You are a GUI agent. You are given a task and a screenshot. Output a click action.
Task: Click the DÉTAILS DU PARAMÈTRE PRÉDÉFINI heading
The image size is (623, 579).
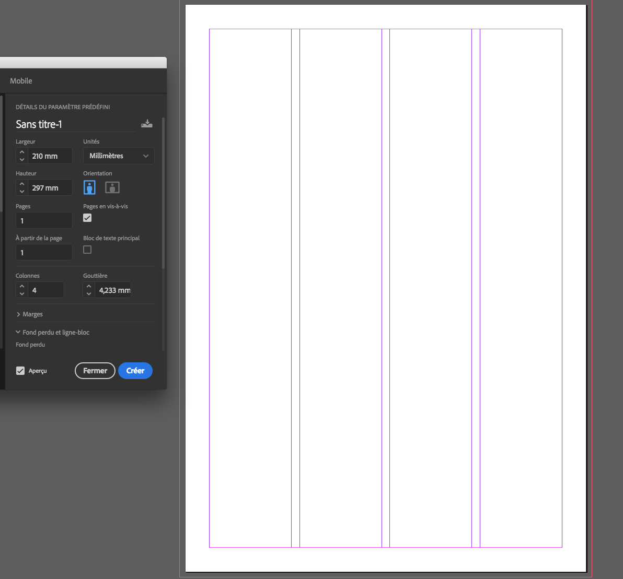63,107
